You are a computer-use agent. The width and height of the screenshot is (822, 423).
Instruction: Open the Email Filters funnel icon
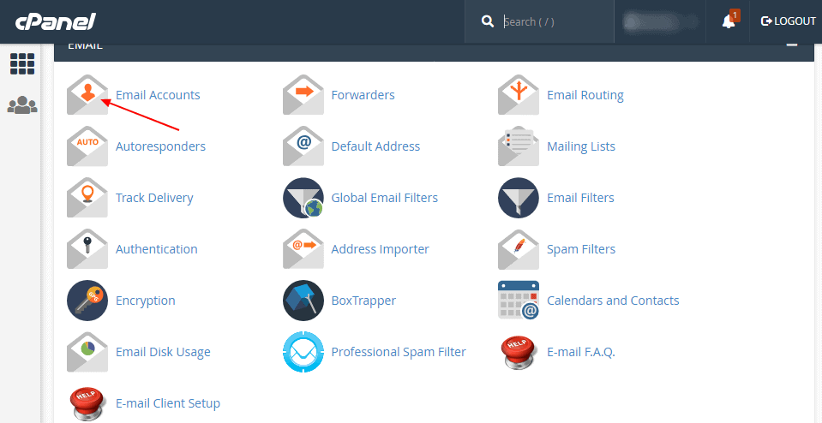[x=519, y=197]
